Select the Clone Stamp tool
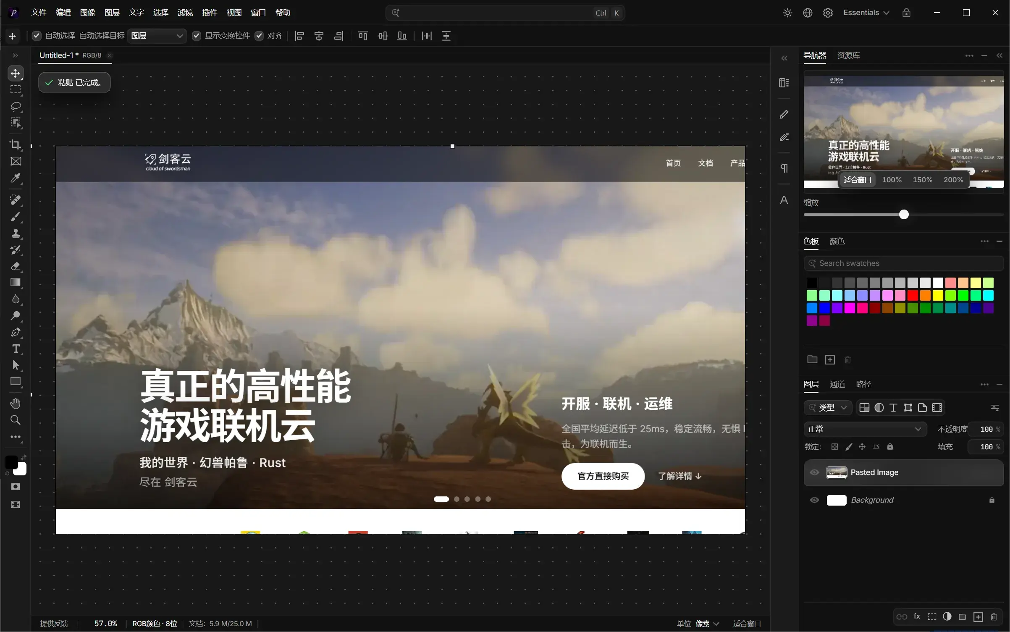This screenshot has width=1010, height=632. pos(16,233)
